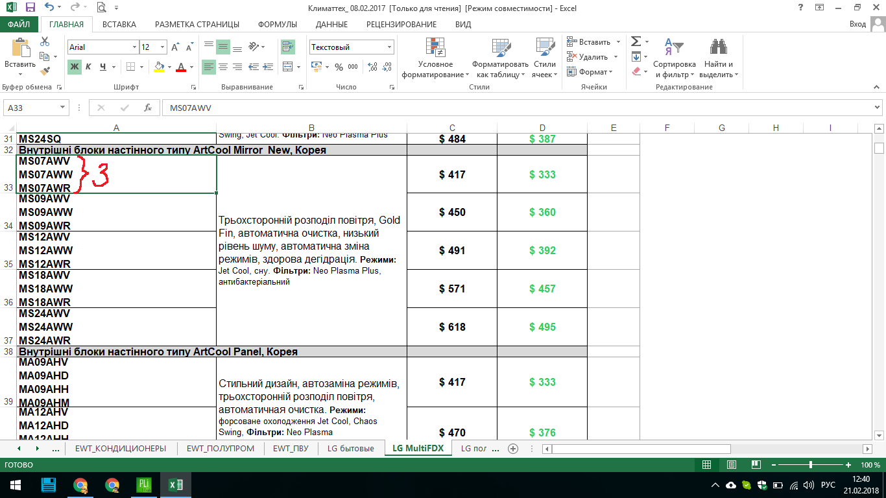Click the zoom slider handle in status bar
This screenshot has width=886, height=498.
[x=811, y=465]
